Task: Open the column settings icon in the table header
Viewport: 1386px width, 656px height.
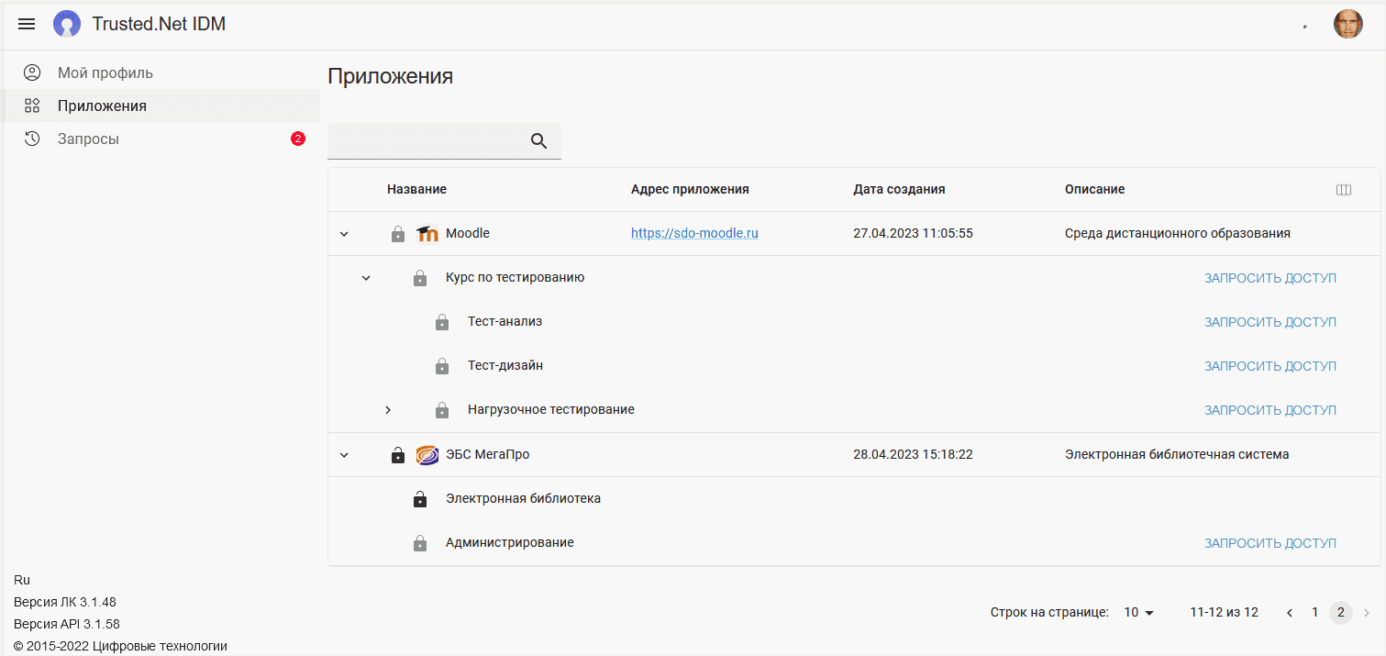Action: click(1344, 190)
